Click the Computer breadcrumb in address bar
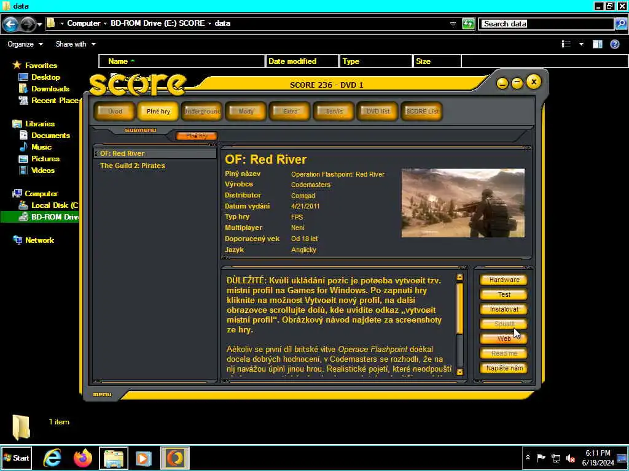Image resolution: width=629 pixels, height=471 pixels. 84,23
